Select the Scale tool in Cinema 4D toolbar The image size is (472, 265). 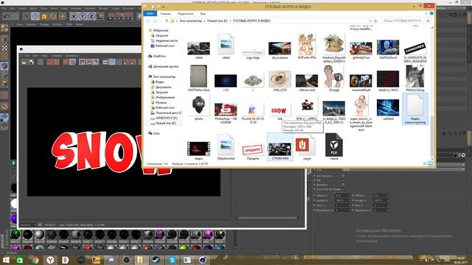tap(44, 16)
